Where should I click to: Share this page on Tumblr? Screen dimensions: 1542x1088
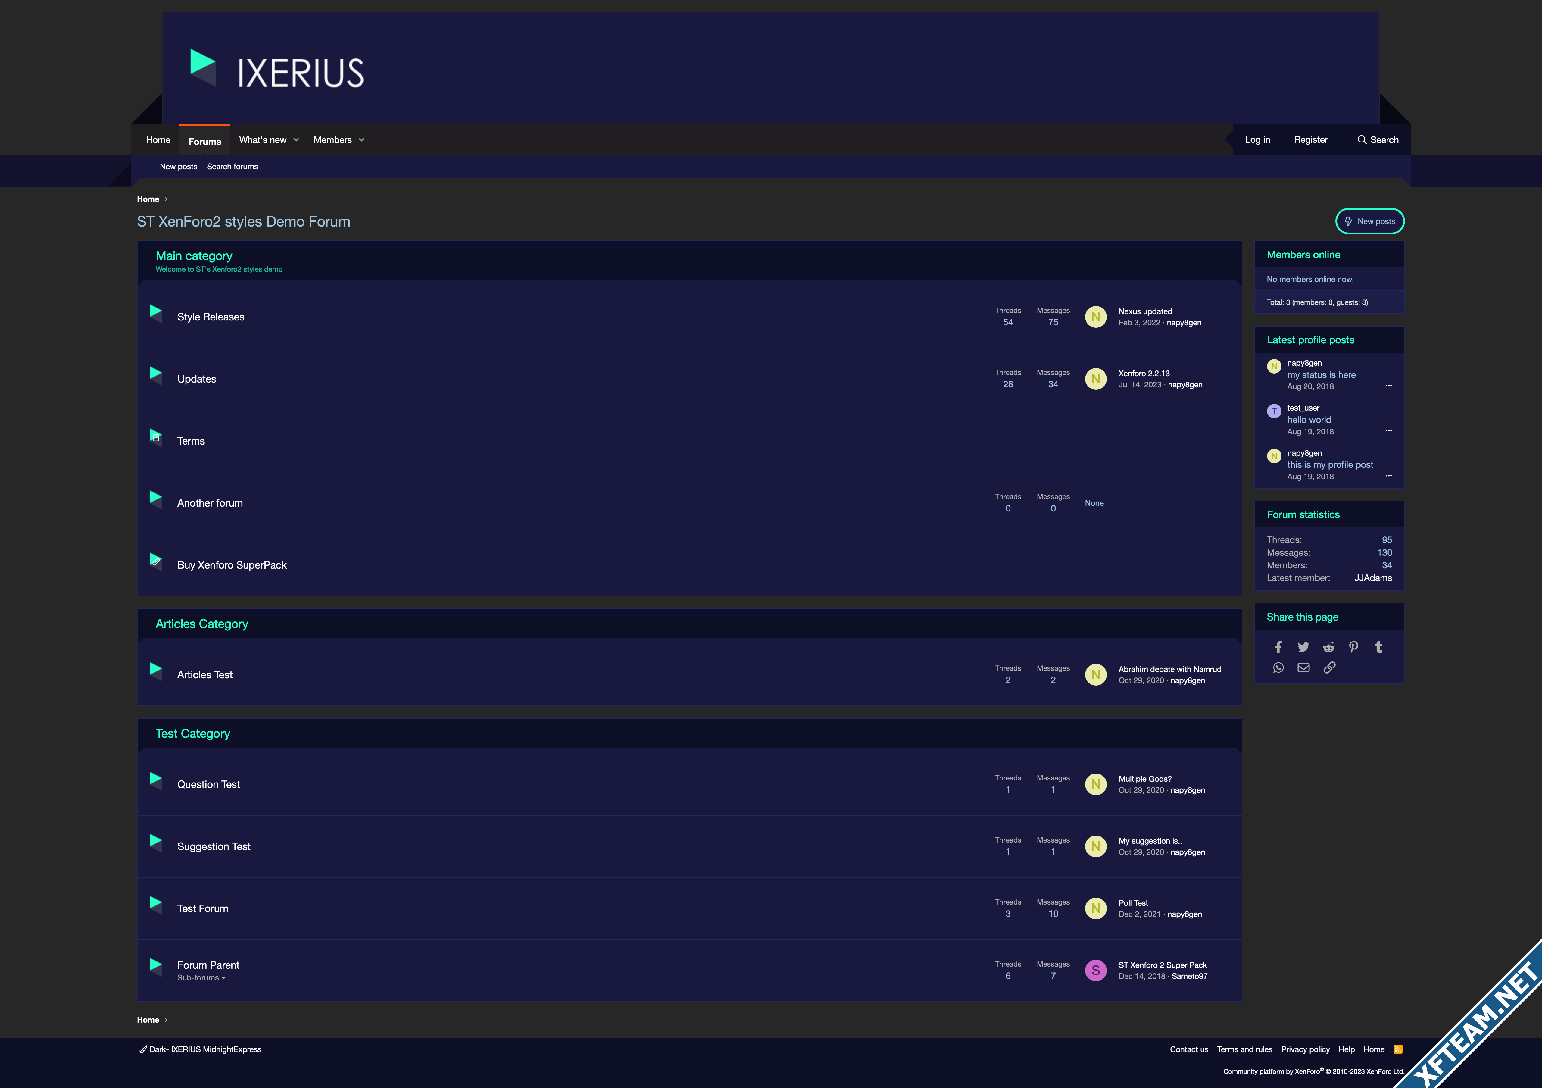pos(1379,647)
